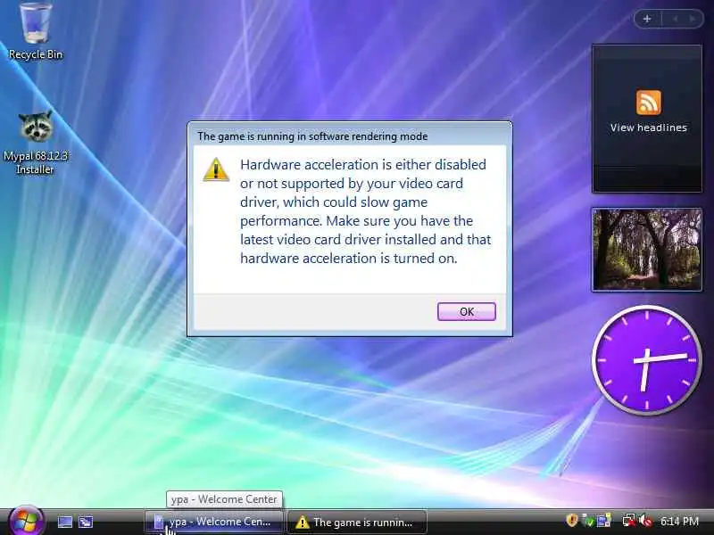Open the Windows Start orb
This screenshot has height=535, width=714.
(x=26, y=522)
